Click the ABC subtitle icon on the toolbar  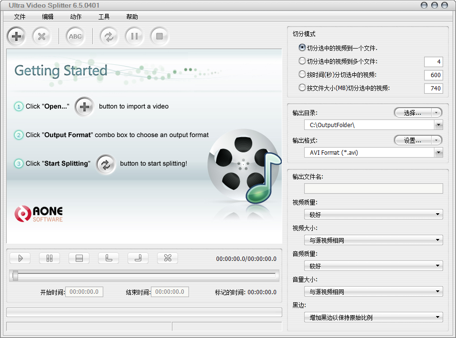click(75, 36)
